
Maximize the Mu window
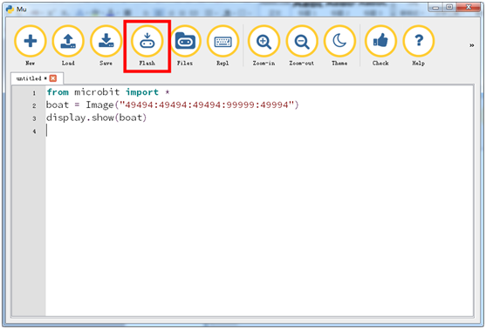[449, 8]
